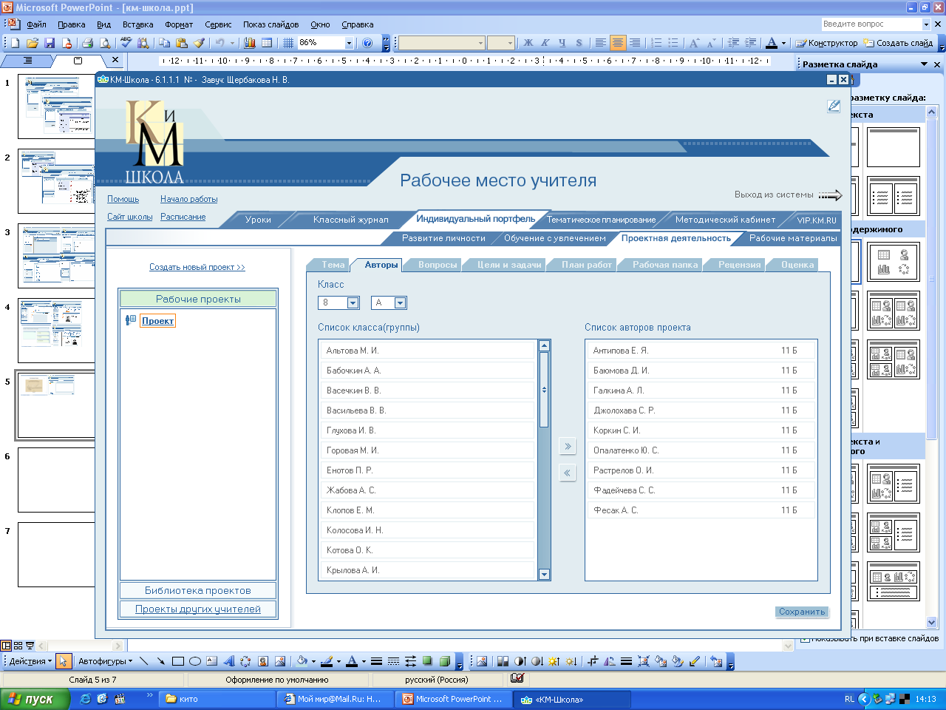Activate the Format Painter brush icon
Viewport: 946px width, 710px height.
(199, 43)
